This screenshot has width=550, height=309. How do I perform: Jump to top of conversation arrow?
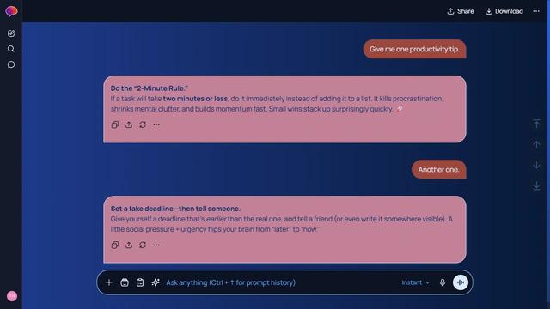tap(536, 124)
